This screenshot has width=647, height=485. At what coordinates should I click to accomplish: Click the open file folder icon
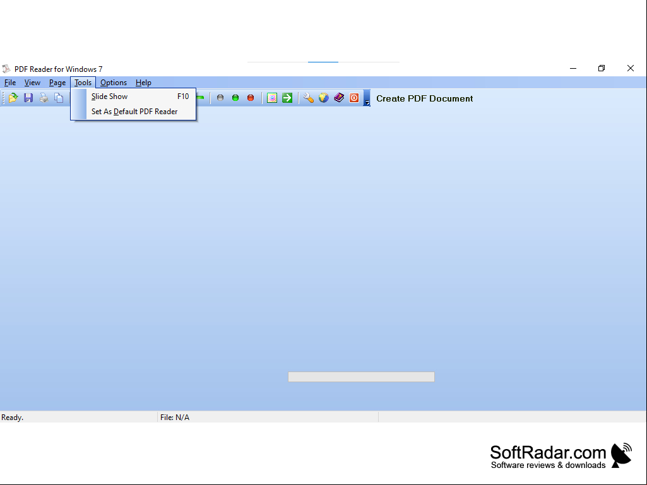[x=13, y=98]
